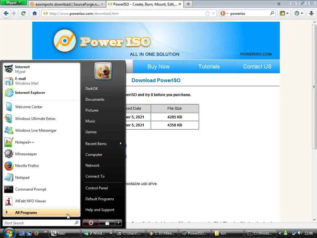
Task: Start Windows Live Messenger
Action: [x=41, y=130]
